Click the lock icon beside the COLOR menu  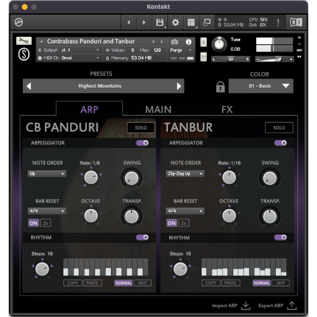(220, 87)
